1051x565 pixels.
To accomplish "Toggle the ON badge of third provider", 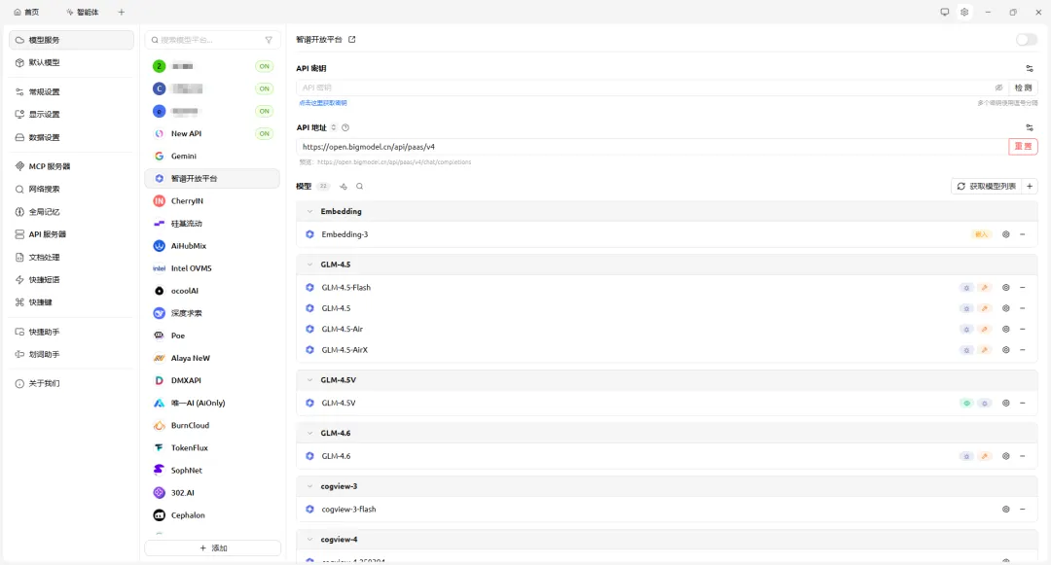I will 265,111.
